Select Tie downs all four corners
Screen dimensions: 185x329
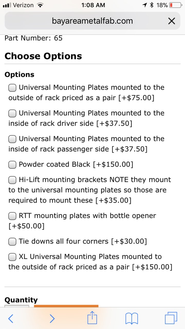13,242
